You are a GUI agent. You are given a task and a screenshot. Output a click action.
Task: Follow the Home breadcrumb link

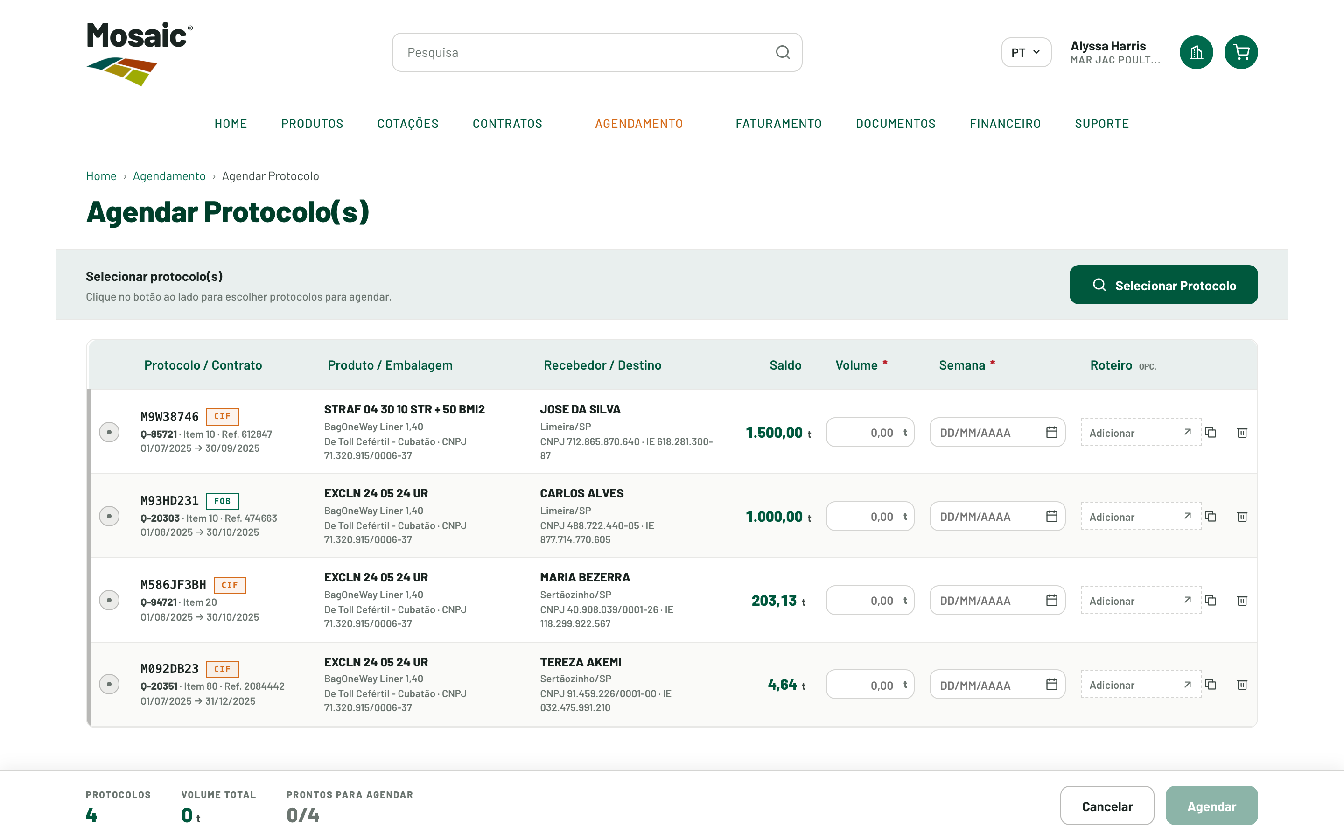point(101,175)
